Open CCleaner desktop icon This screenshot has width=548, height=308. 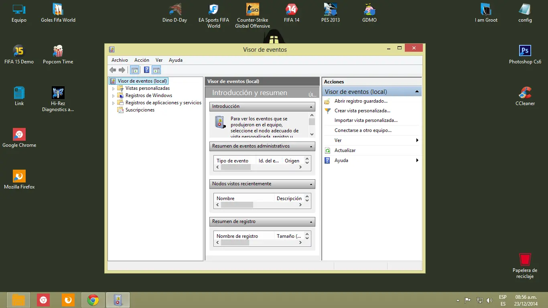point(525,93)
